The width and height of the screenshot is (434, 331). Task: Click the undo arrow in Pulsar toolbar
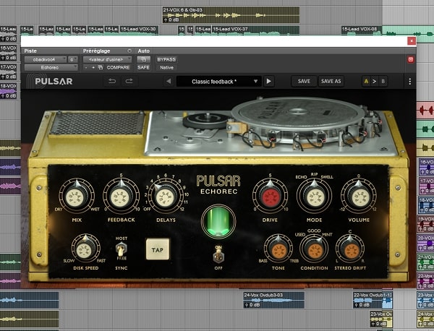coord(112,81)
